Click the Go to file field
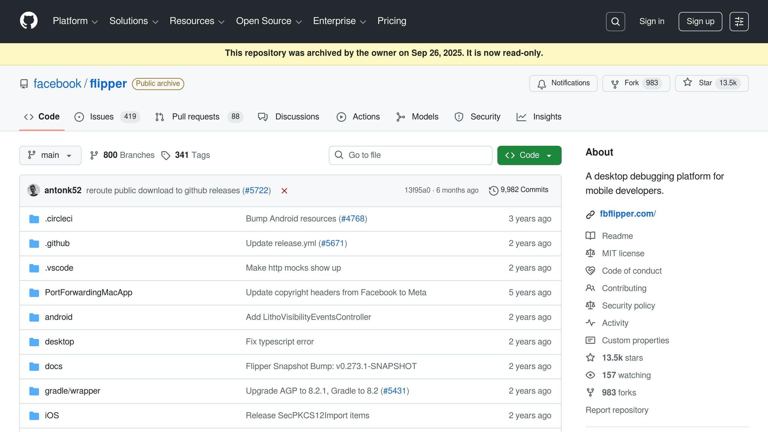Screen dimensions: 768x432 (410, 155)
